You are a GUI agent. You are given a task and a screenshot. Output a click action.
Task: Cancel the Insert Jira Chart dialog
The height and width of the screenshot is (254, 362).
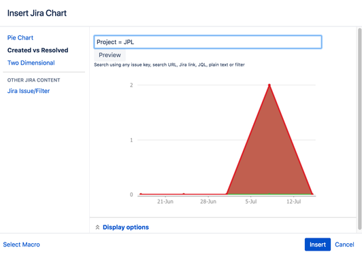click(344, 244)
